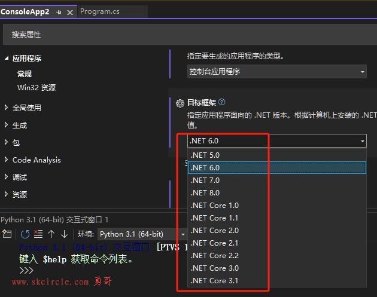Close the ConsoleApp2 tab
The height and width of the screenshot is (297, 377).
click(70, 13)
